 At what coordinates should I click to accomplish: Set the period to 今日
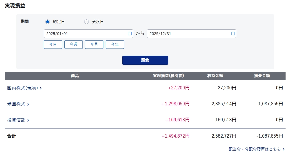pyautogui.click(x=53, y=45)
